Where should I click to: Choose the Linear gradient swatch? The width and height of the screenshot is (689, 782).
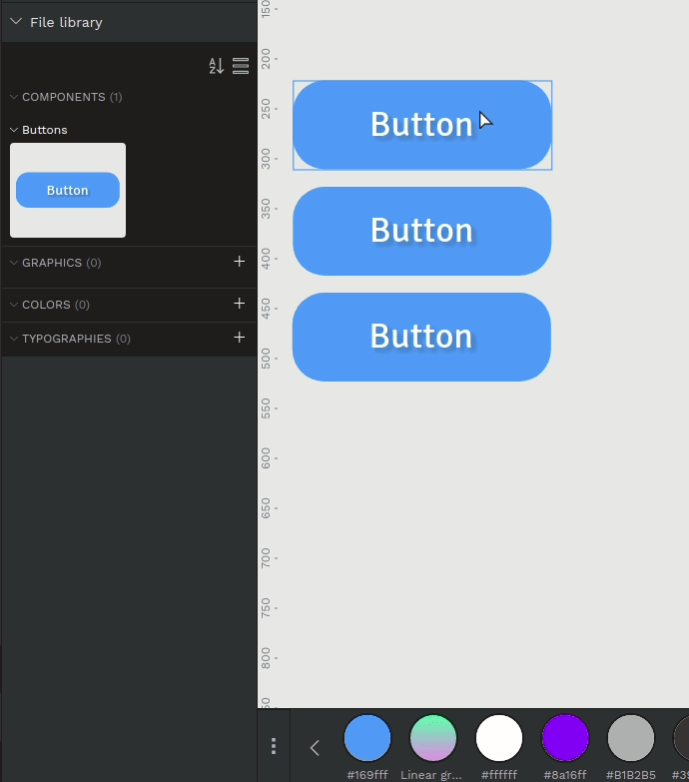point(433,739)
